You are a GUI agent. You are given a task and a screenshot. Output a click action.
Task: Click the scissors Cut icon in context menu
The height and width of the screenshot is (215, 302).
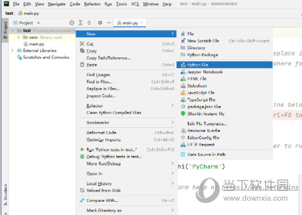82,44
